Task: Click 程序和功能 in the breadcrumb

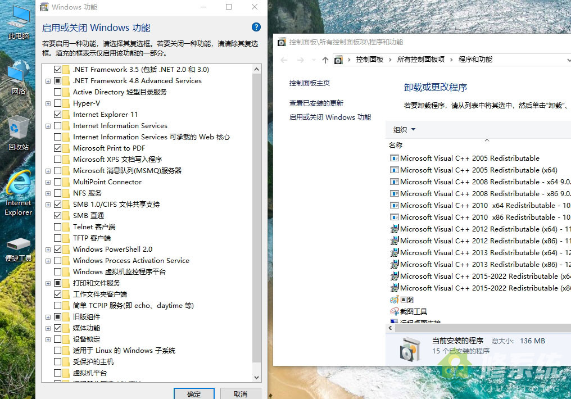Action: point(475,60)
